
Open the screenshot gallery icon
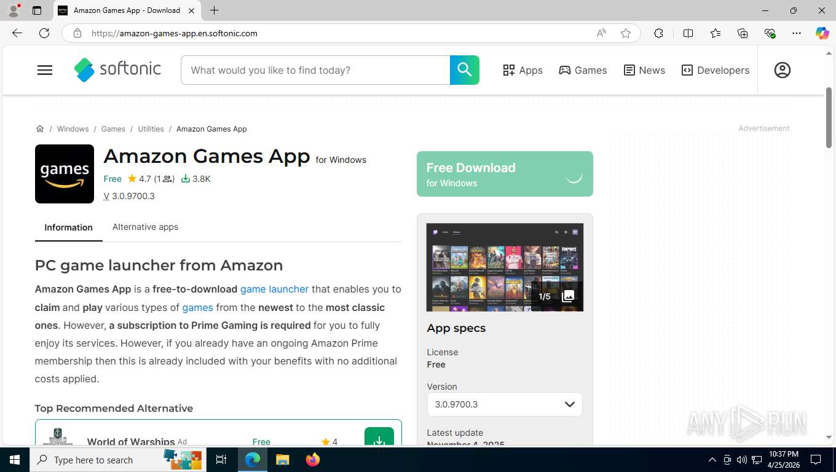coord(568,296)
